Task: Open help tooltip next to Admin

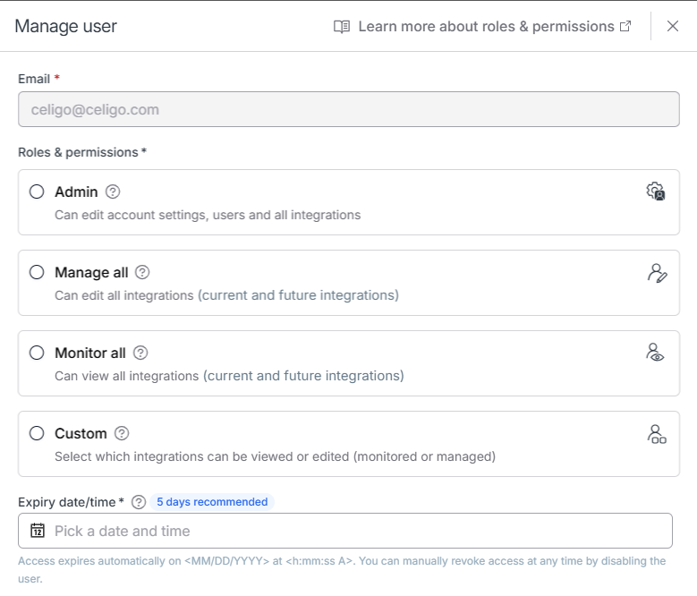Action: (113, 192)
